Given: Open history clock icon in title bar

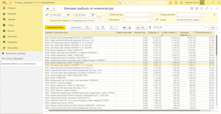Looking at the screenshot, I should pos(176,2).
